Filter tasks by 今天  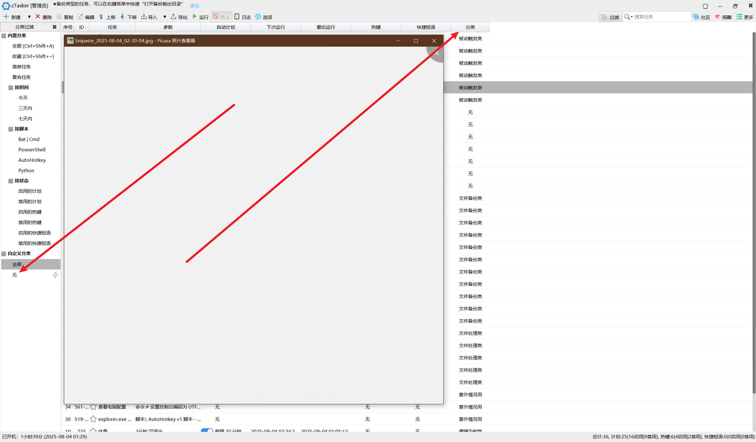(23, 98)
